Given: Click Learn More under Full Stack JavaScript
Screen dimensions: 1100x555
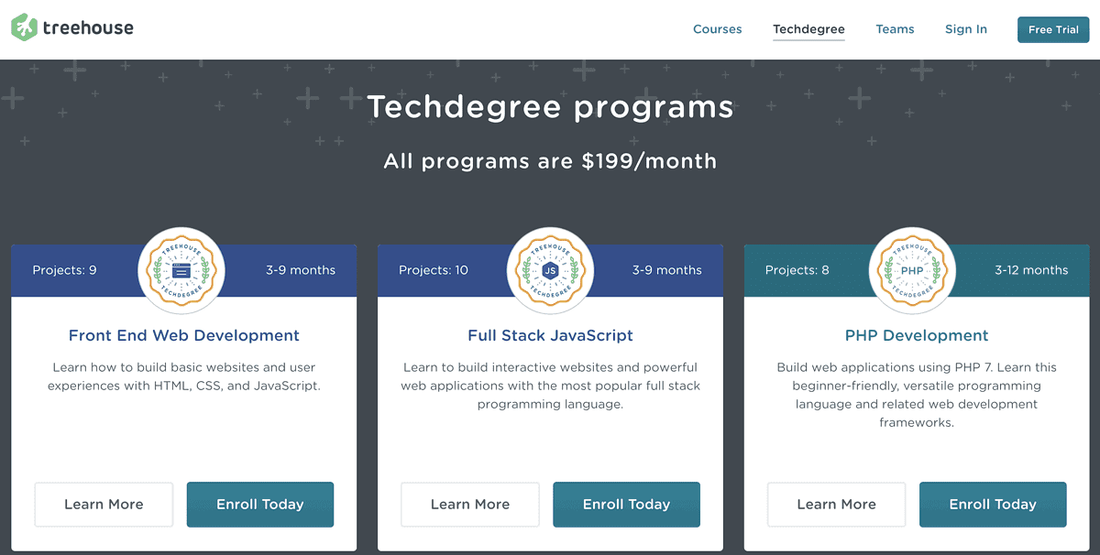Looking at the screenshot, I should 469,504.
